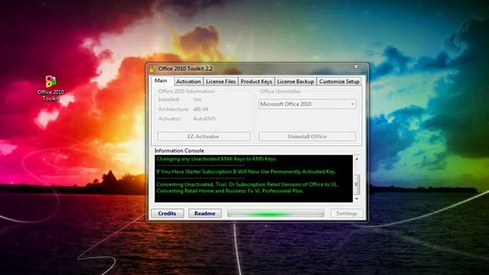Viewport: 489px width, 275px height.
Task: Open the Activation tab
Action: (x=189, y=82)
